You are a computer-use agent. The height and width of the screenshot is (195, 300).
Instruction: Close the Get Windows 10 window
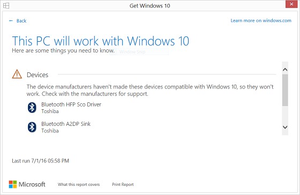pyautogui.click(x=291, y=4)
